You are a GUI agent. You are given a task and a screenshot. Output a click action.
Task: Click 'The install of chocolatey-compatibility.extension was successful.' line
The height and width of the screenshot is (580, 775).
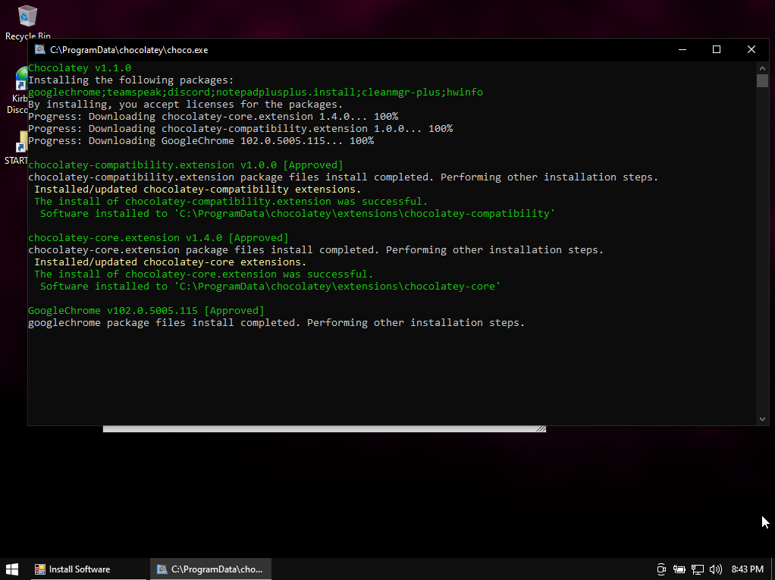pos(231,202)
